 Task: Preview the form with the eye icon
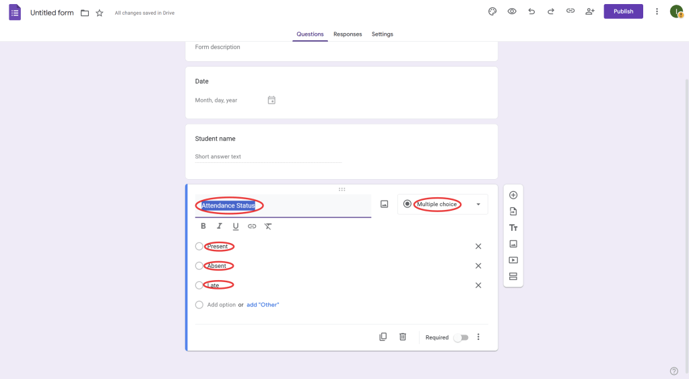tap(512, 11)
